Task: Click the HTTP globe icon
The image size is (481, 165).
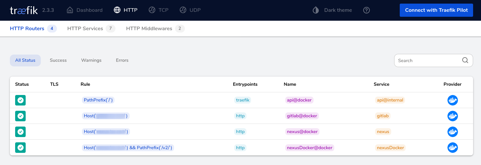Action: 117,10
